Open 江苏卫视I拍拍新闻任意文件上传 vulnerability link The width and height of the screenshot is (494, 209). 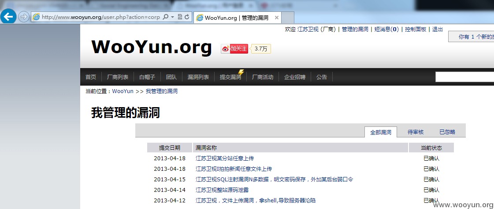click(x=234, y=169)
